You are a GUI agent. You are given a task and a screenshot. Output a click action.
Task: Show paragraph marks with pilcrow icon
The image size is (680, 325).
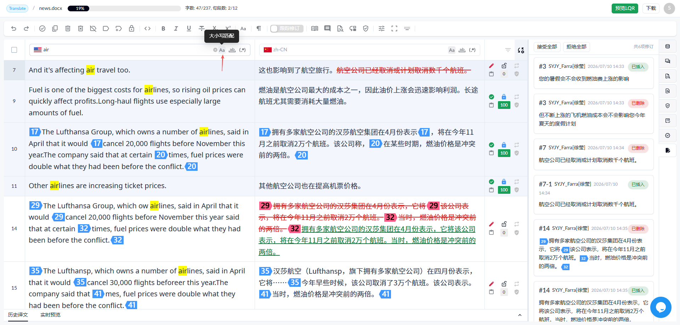259,29
